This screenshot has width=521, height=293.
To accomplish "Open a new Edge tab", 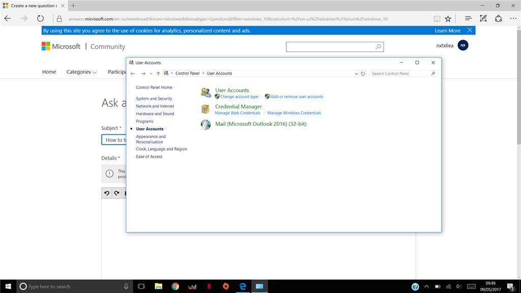I will (x=73, y=6).
